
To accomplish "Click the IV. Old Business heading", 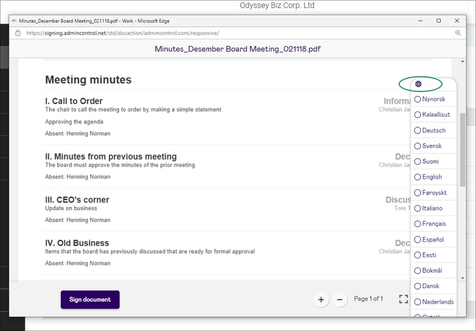I will click(x=77, y=243).
